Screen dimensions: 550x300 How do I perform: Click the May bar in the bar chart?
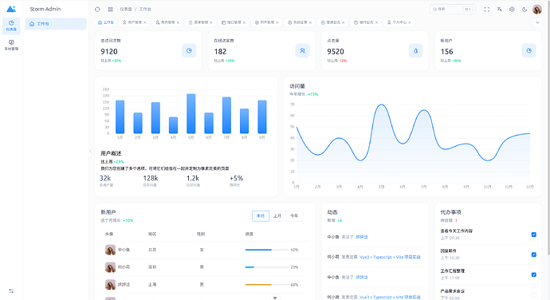point(191,113)
